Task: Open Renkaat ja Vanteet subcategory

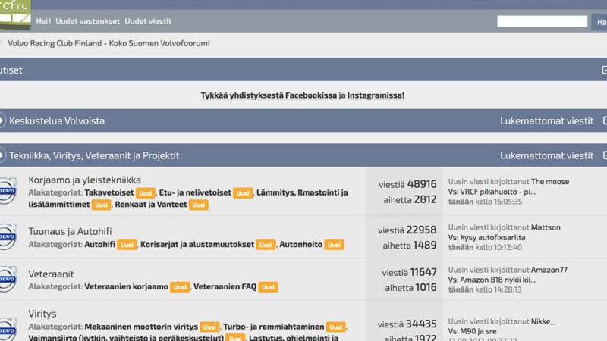Action: (151, 205)
